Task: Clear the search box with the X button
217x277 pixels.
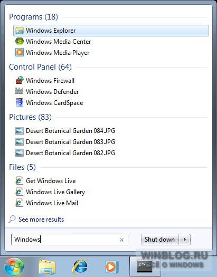Action: pos(121,240)
